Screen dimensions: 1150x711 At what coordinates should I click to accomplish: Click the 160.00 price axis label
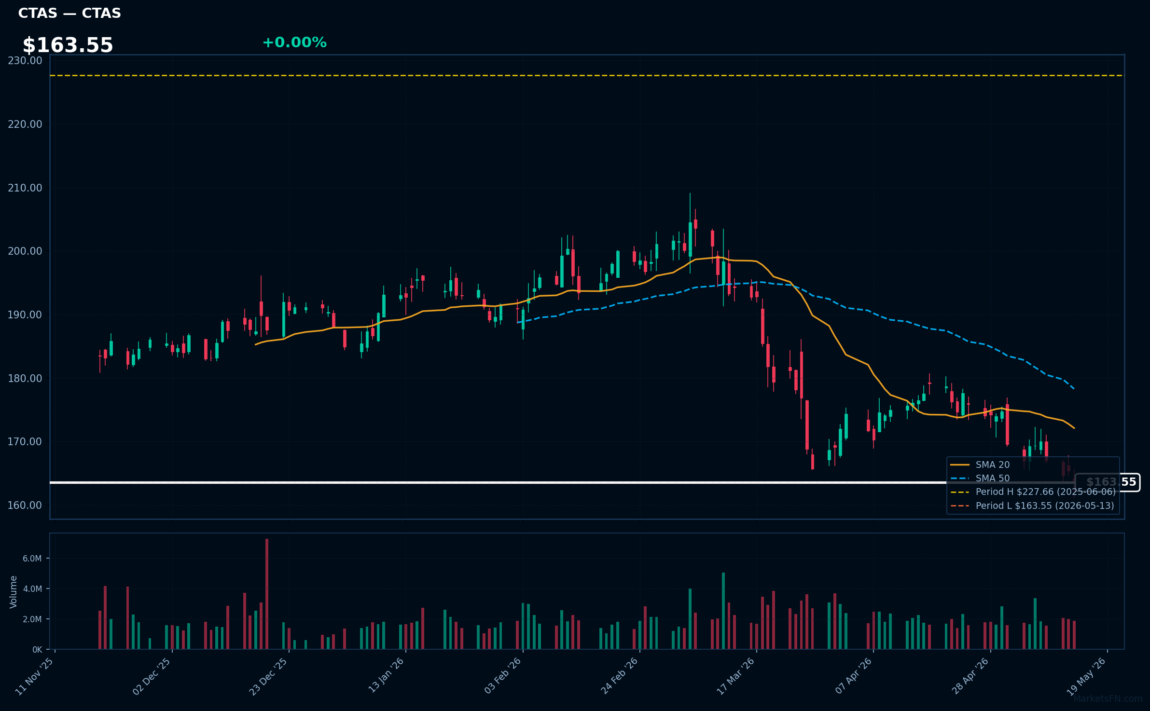25,505
